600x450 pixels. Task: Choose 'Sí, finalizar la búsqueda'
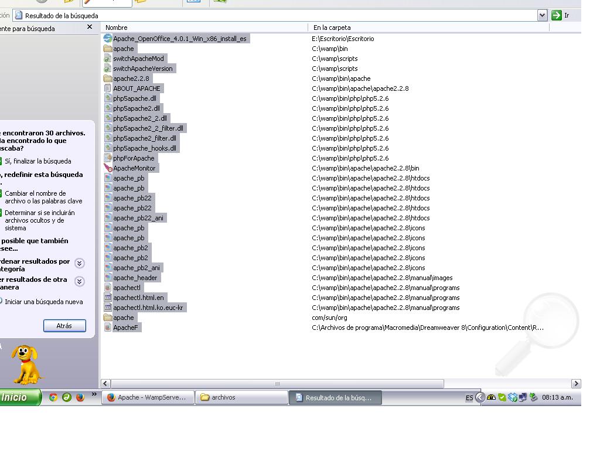pos(37,161)
